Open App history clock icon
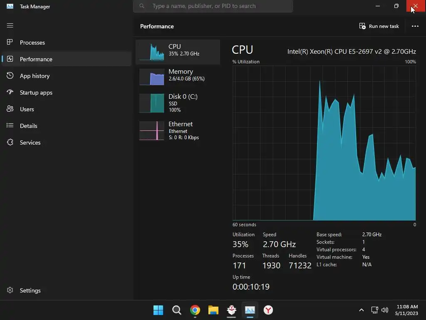The image size is (426, 320). (x=10, y=76)
